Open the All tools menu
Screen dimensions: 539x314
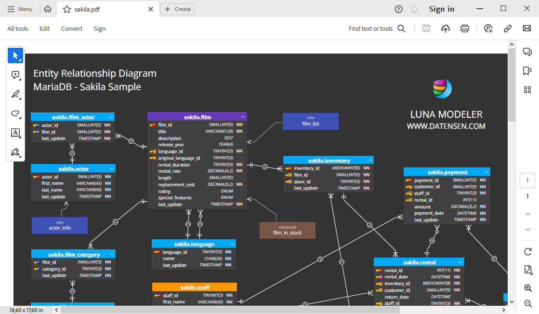pyautogui.click(x=17, y=28)
